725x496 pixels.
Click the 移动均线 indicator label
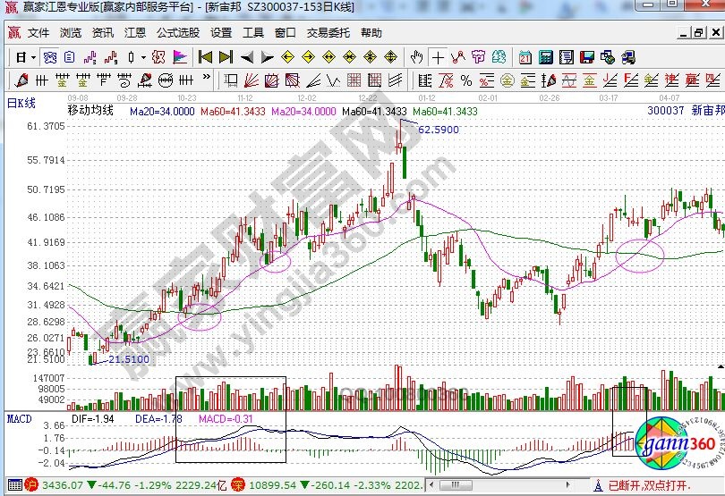tap(90, 112)
